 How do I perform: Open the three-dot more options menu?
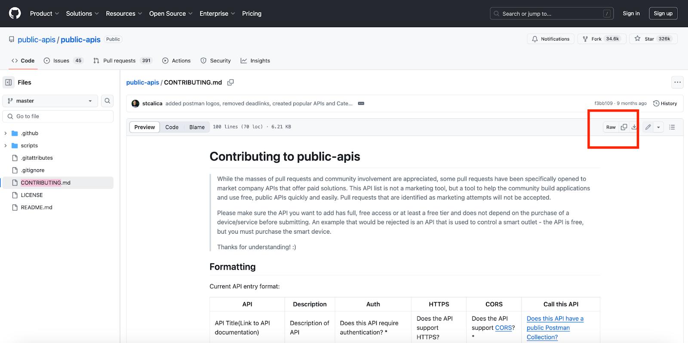(x=677, y=82)
